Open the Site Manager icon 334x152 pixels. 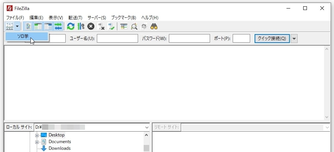[x=10, y=26]
